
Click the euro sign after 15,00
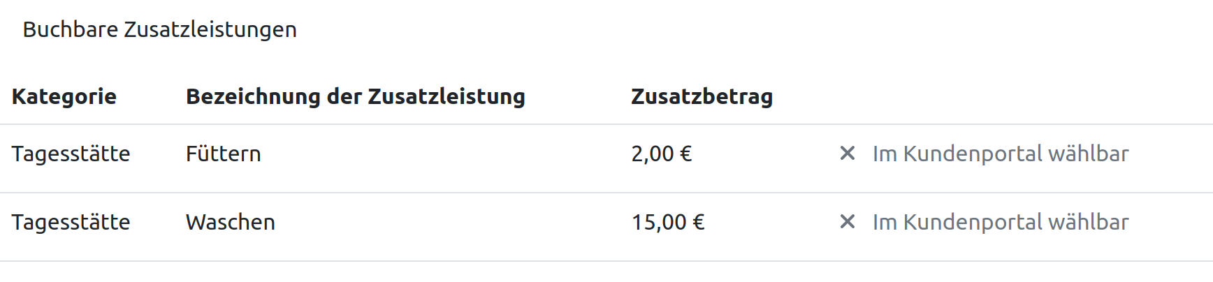(x=698, y=222)
